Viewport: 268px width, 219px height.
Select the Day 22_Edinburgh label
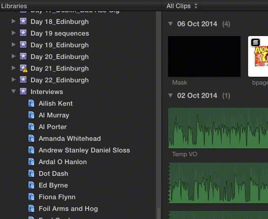(60, 80)
